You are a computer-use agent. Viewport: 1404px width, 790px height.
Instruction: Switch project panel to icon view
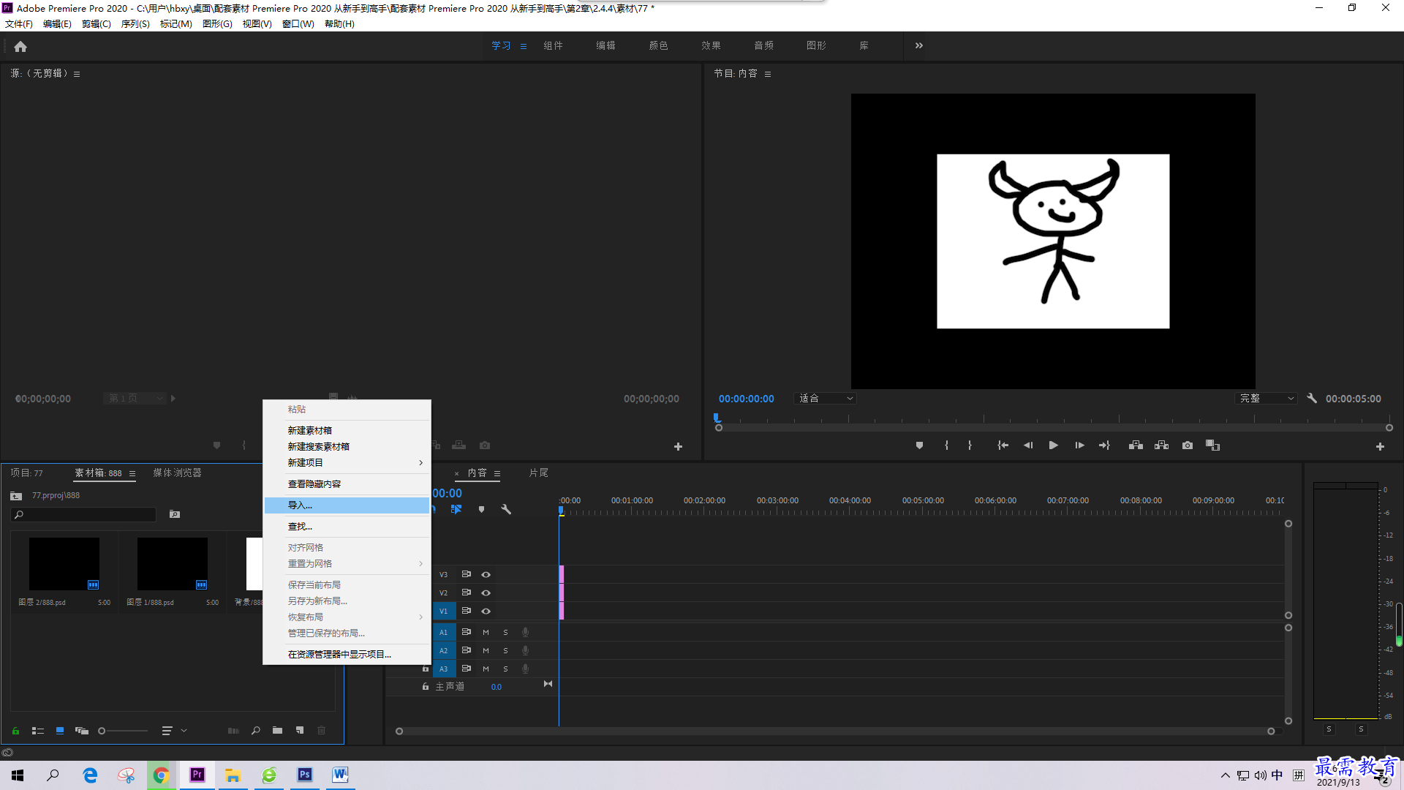click(x=60, y=731)
